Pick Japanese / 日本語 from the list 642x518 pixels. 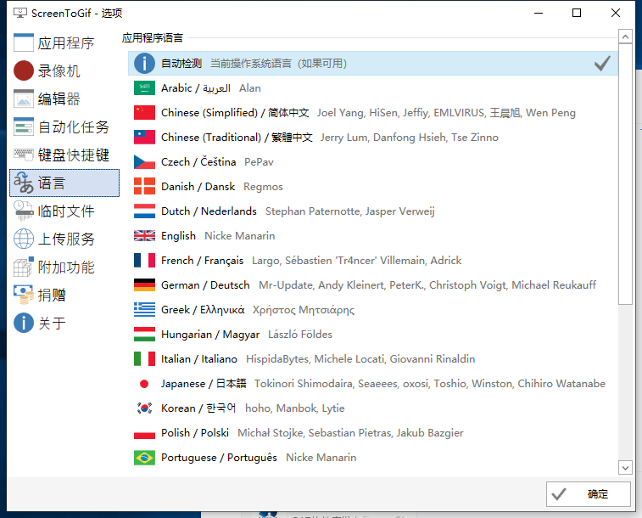pos(373,384)
